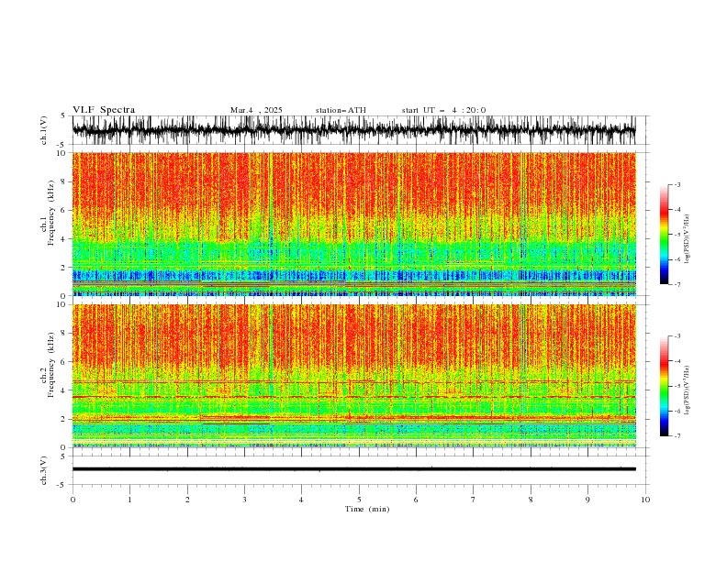
Task: Click the ch.1 color scale bar
Action: (664, 235)
